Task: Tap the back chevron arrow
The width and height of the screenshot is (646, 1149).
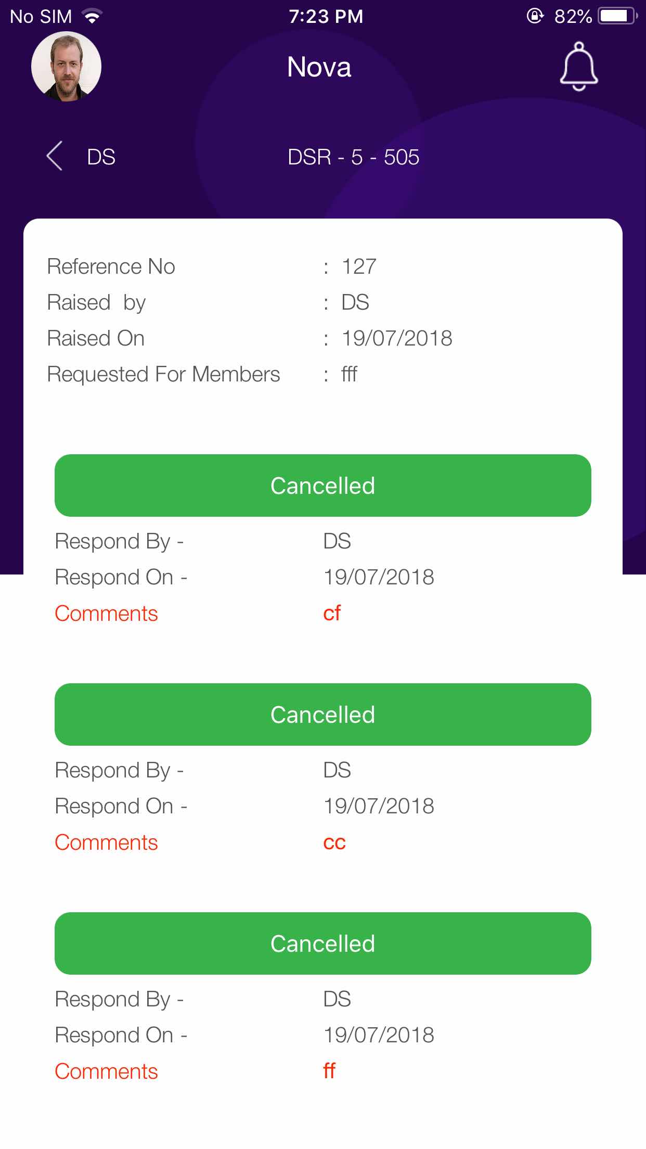Action: 55,156
